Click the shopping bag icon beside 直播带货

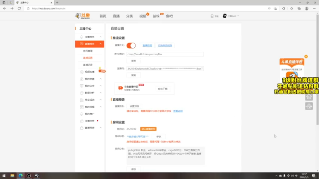82,128
